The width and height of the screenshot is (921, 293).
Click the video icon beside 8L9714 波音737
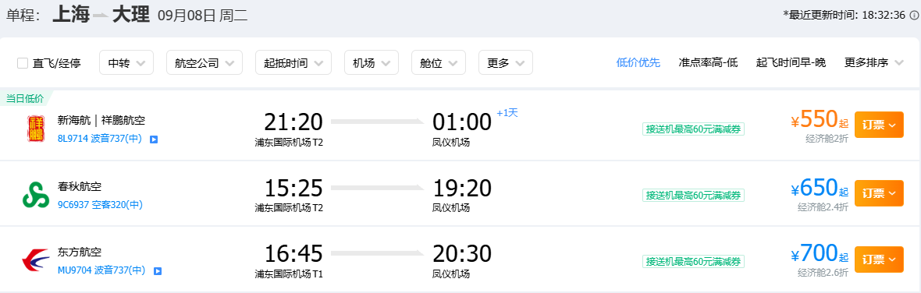click(x=153, y=139)
